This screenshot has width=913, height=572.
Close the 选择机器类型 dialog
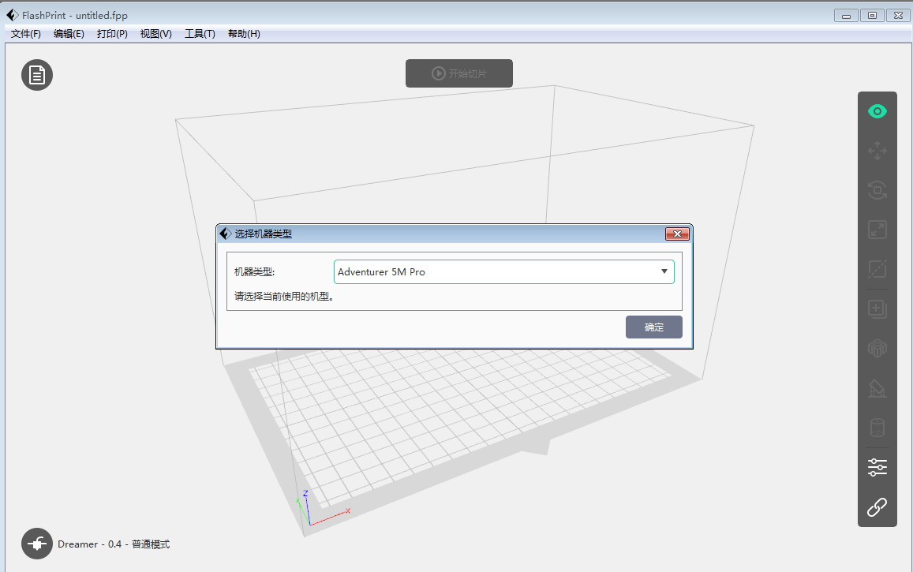[677, 234]
